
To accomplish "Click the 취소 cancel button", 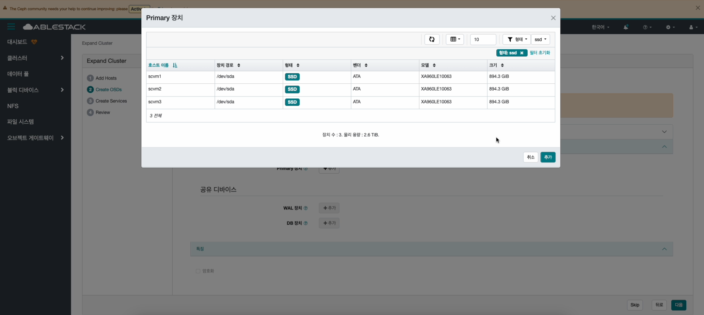I will pyautogui.click(x=530, y=157).
